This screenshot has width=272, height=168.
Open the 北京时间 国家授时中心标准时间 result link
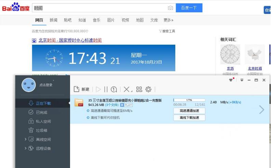coord(70,40)
